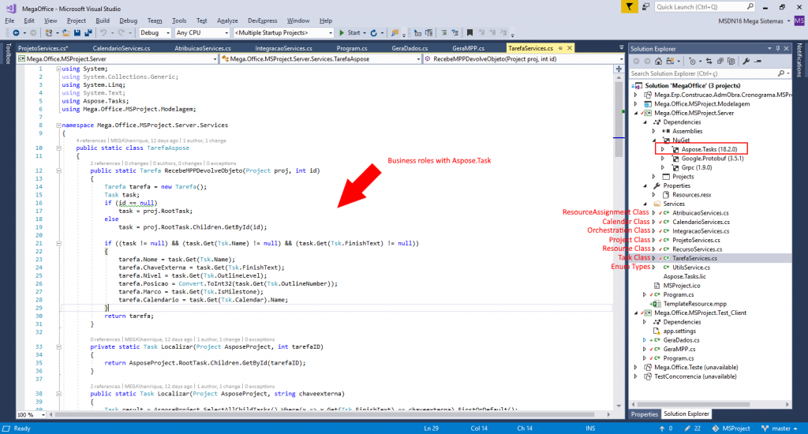Open the Analyze menu
Screen dimensions: 808x434
click(227, 21)
